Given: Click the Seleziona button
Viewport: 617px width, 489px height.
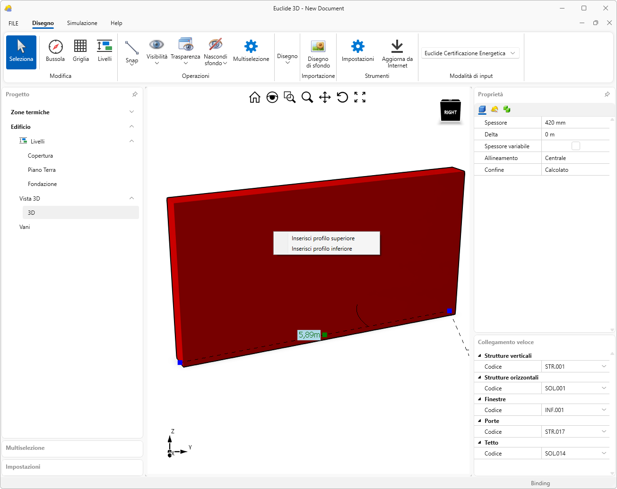Looking at the screenshot, I should 21,52.
